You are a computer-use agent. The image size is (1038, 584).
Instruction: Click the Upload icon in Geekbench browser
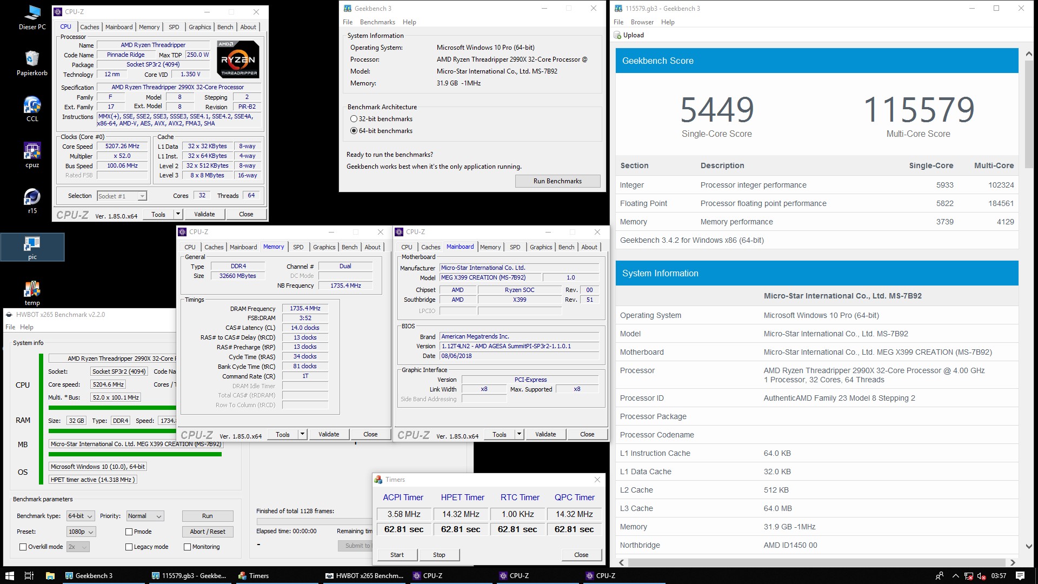[x=617, y=35]
